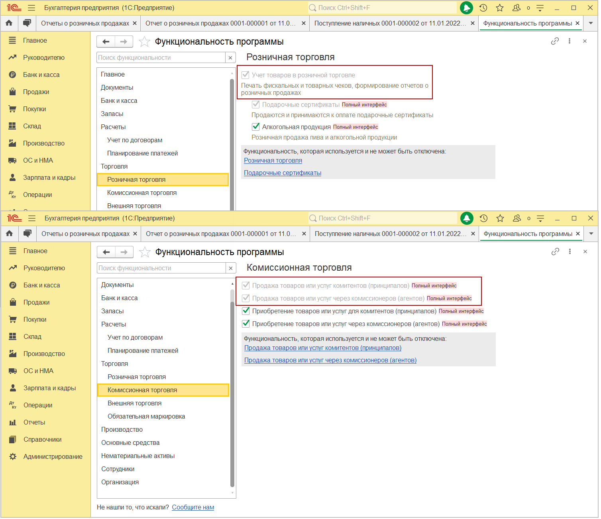Go forward using arrow in Комиссионная торговля window
The width and height of the screenshot is (601, 519).
pyautogui.click(x=124, y=252)
